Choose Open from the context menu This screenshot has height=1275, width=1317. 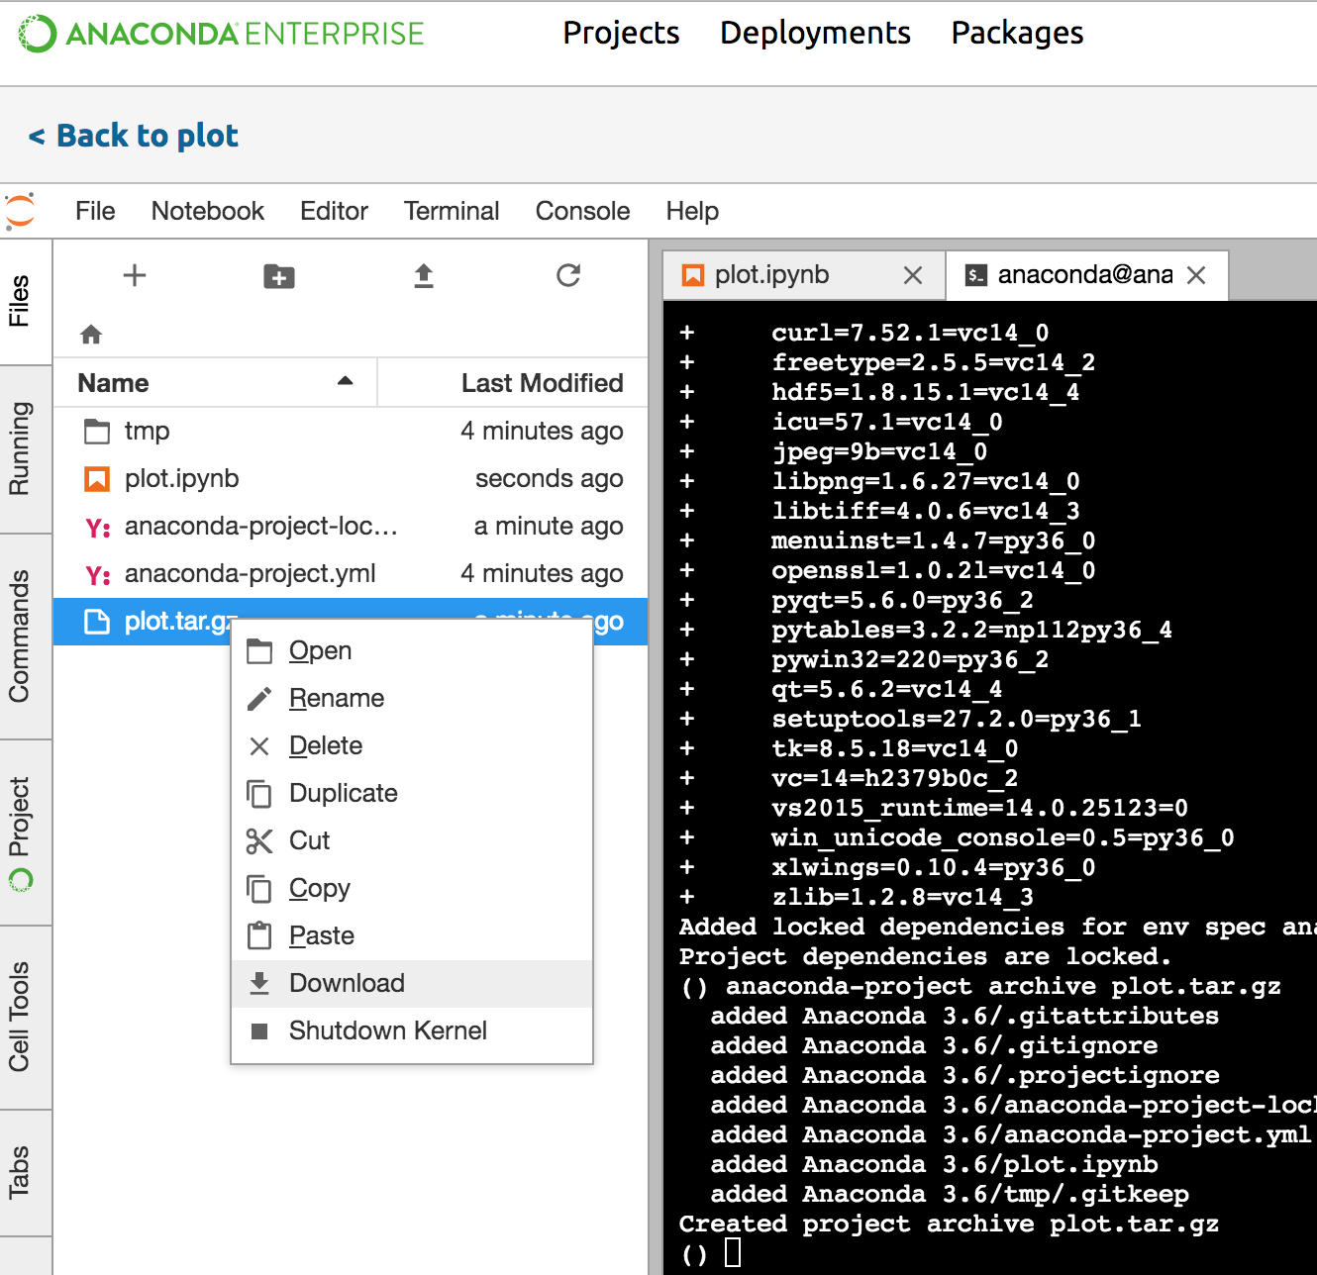point(412,651)
